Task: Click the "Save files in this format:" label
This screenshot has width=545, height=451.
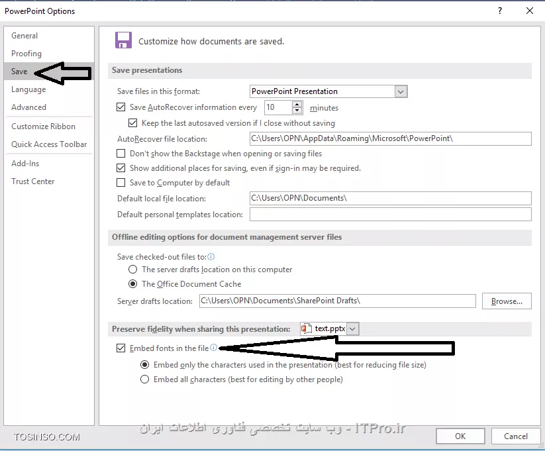Action: [x=158, y=91]
